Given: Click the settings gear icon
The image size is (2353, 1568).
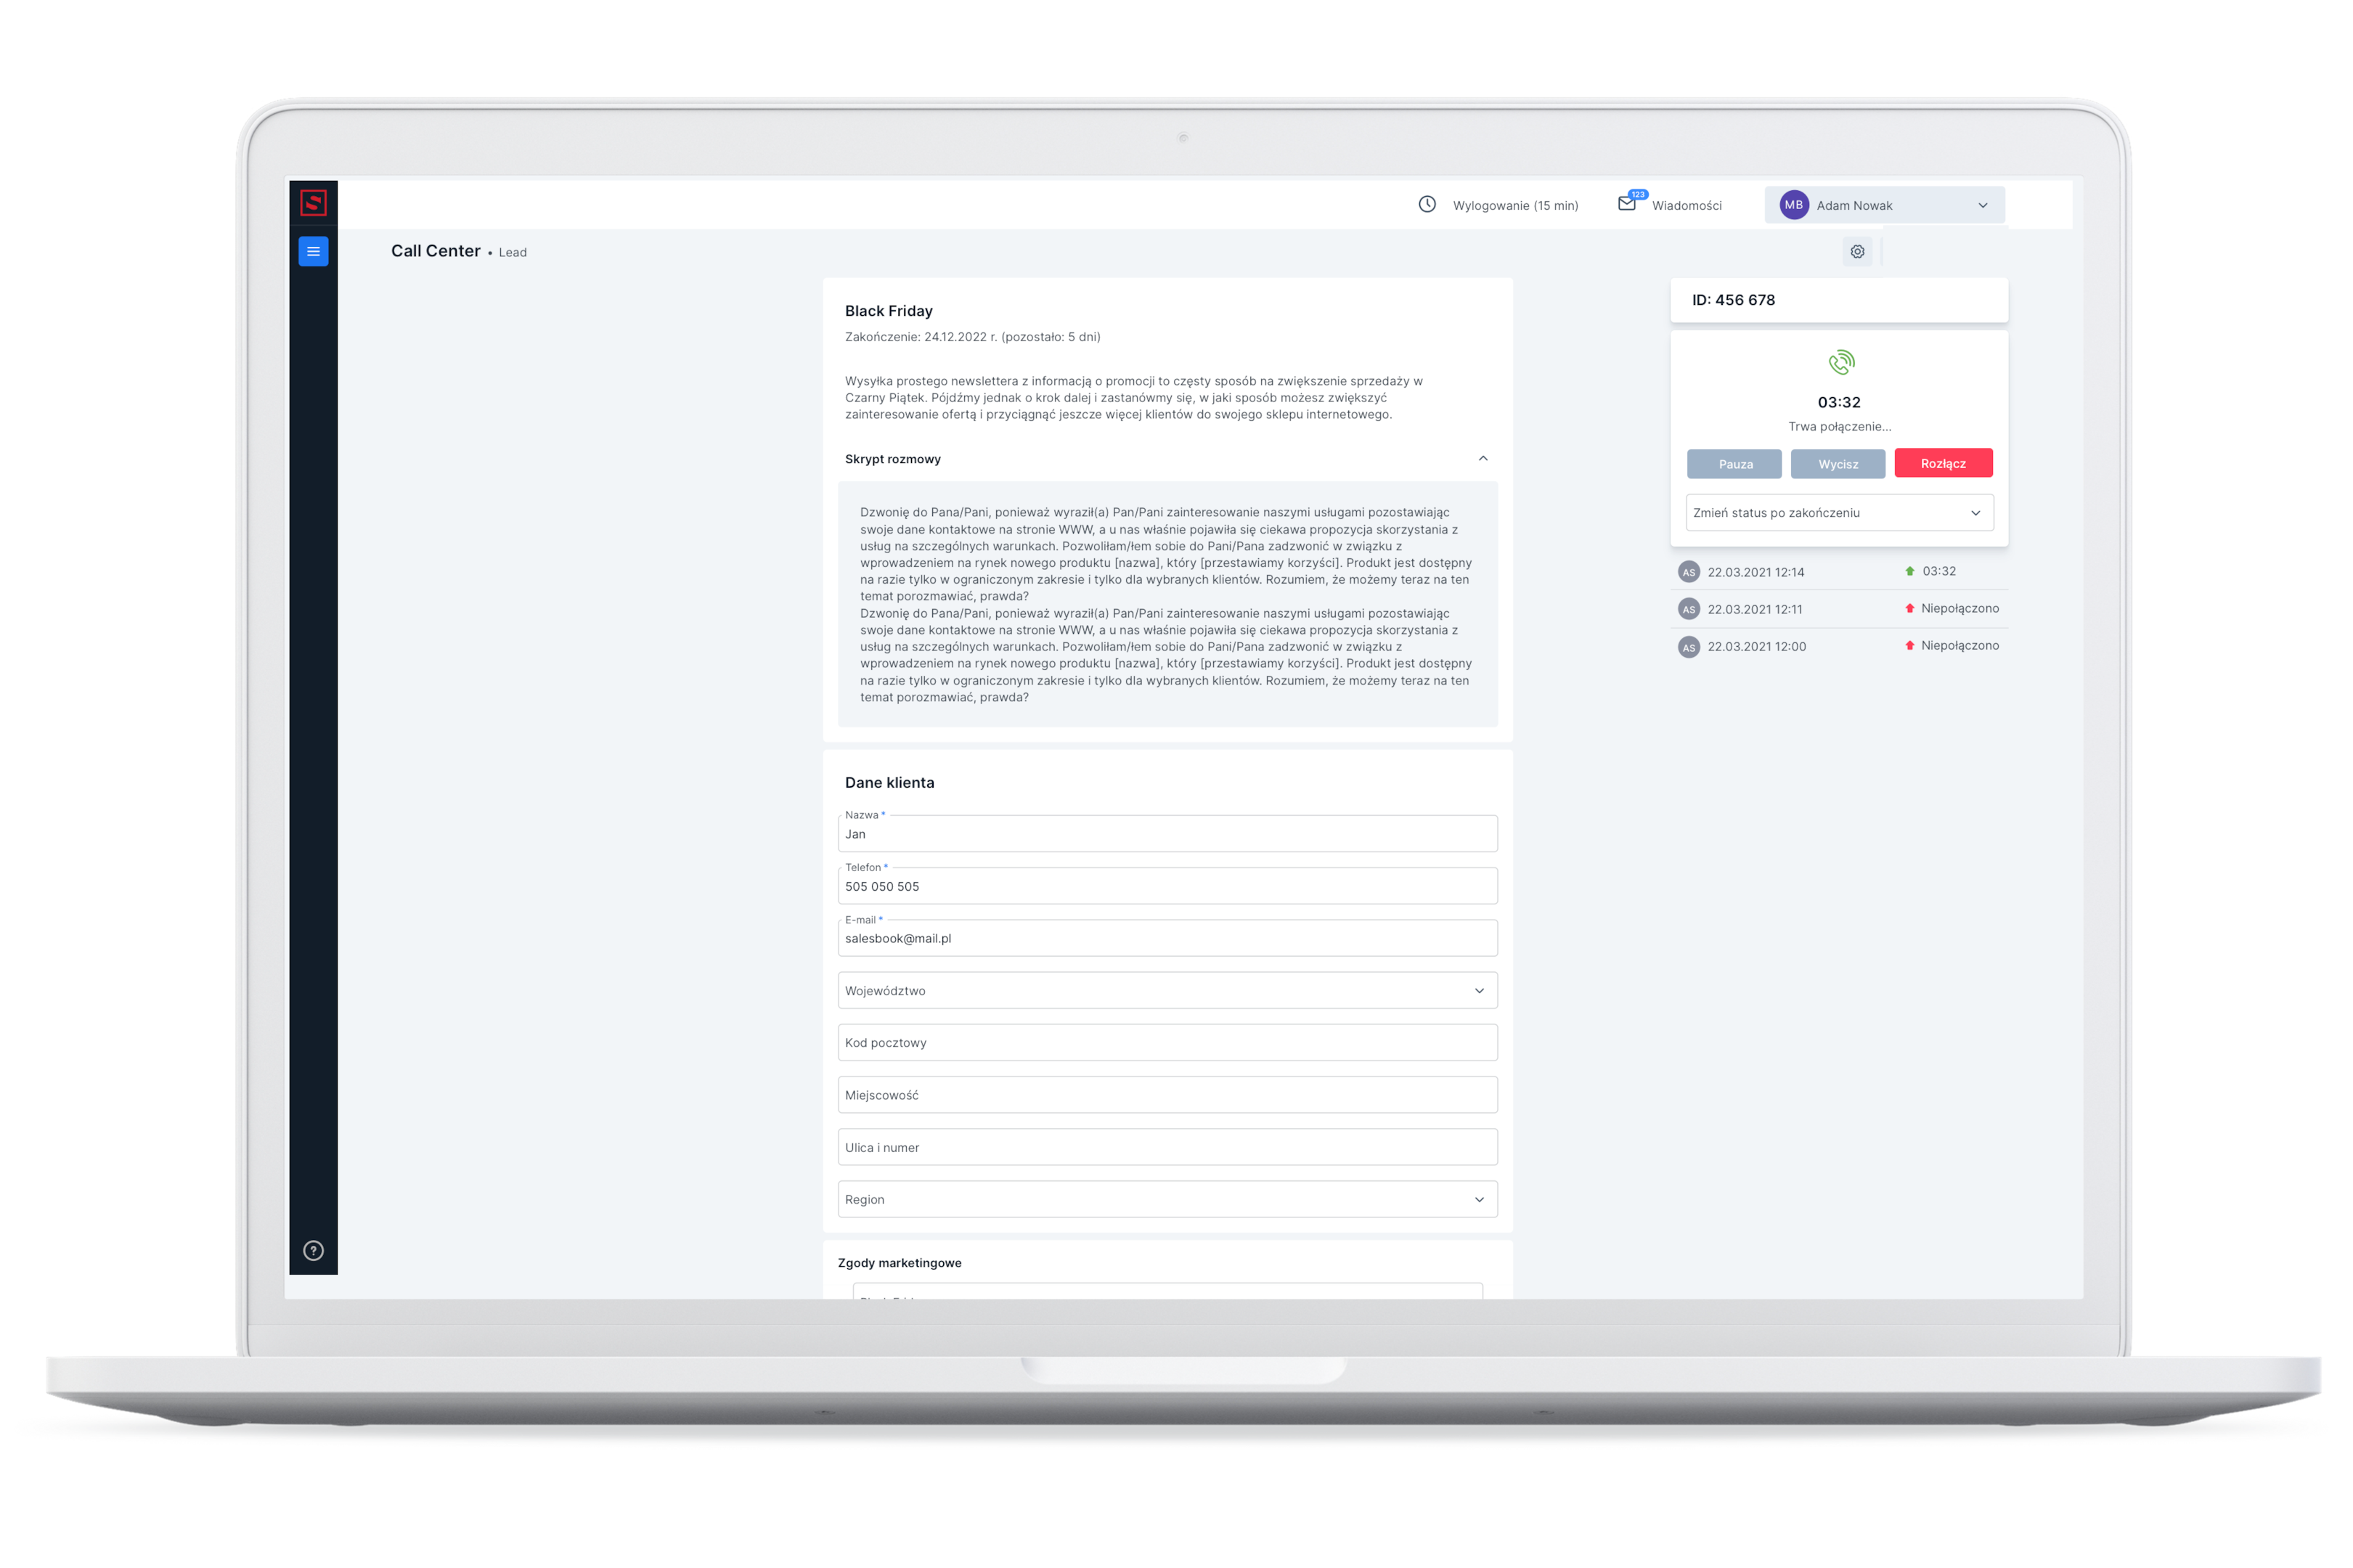Looking at the screenshot, I should pyautogui.click(x=1858, y=252).
